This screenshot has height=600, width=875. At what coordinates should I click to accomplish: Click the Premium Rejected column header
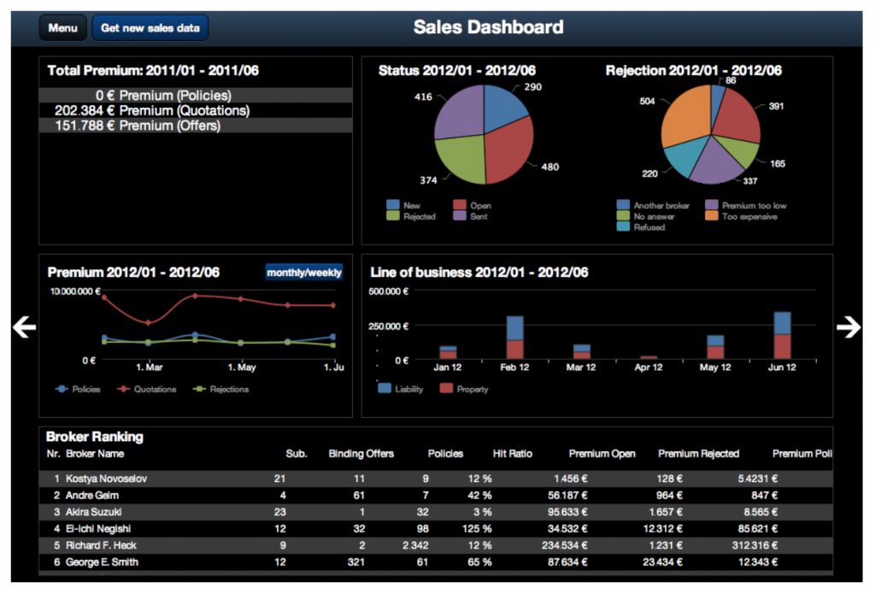coord(699,454)
